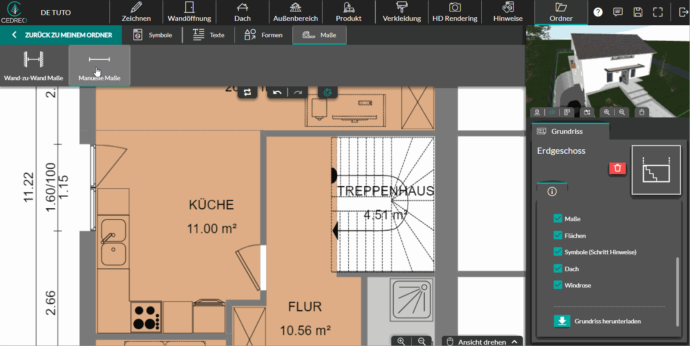Go back via Zurück zu meinem Ordner
Viewport: 690px width, 346px height.
click(x=61, y=35)
